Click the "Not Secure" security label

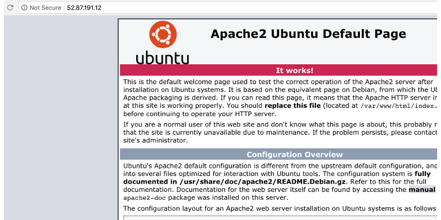(45, 8)
